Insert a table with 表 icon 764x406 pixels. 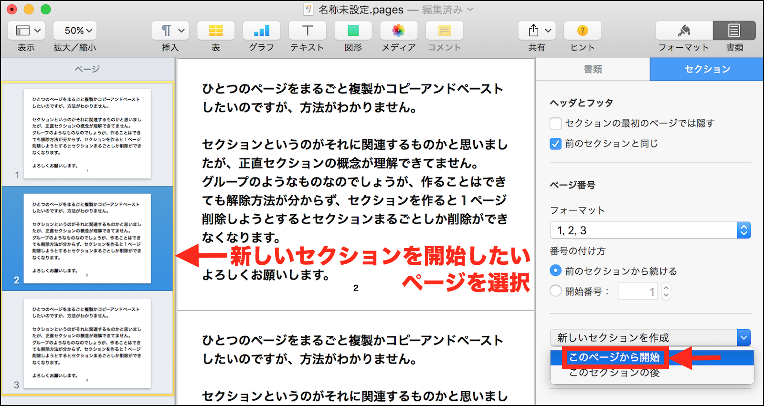pos(216,31)
